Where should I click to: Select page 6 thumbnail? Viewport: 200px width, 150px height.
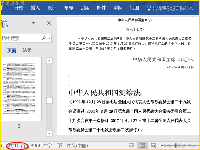point(21,89)
